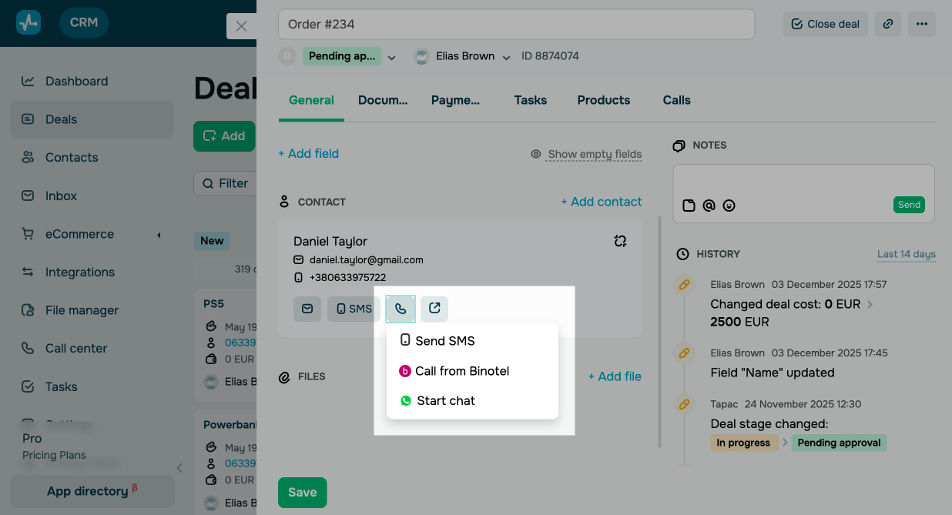
Task: Open the Tasks tab of the deal
Action: click(530, 100)
